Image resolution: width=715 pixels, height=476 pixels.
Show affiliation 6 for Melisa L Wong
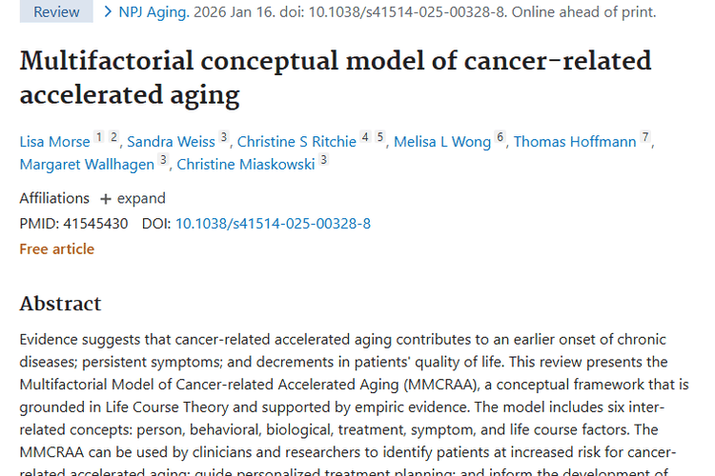point(500,138)
